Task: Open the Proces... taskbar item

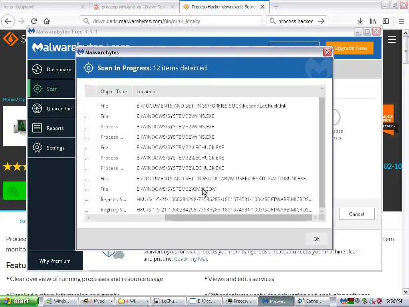Action: [x=240, y=301]
